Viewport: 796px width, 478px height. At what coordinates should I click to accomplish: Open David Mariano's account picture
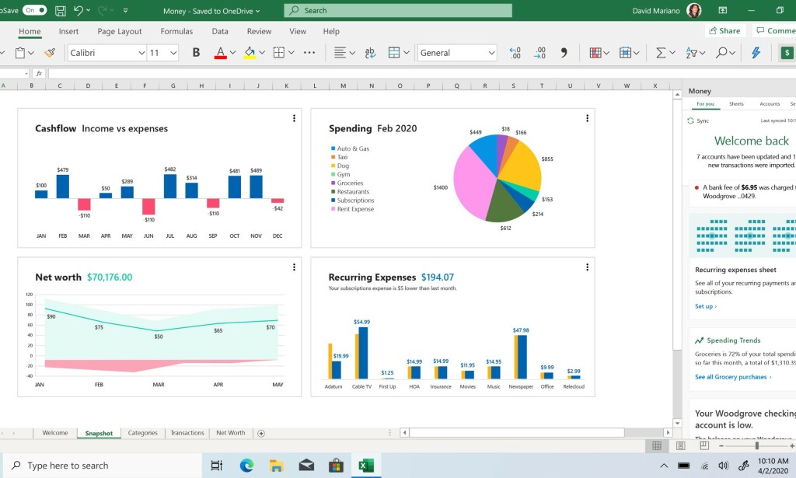click(x=693, y=10)
